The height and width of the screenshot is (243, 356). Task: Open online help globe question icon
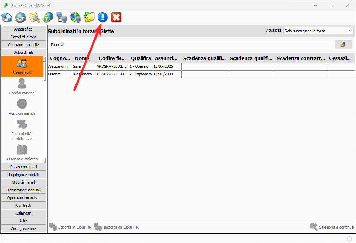pyautogui.click(x=48, y=17)
